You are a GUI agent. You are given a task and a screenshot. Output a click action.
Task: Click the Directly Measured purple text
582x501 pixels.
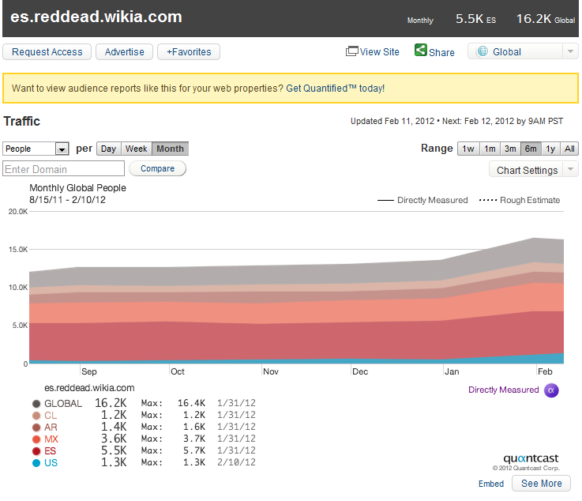coord(503,390)
